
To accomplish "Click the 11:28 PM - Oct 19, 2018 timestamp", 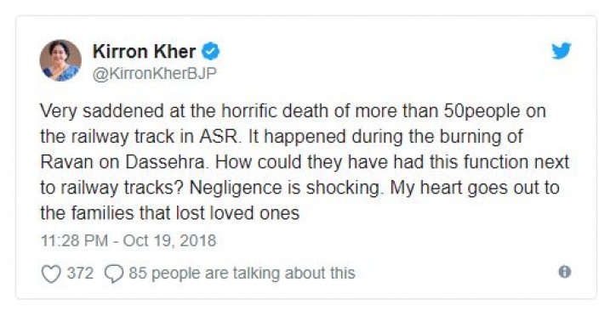I will tap(128, 240).
